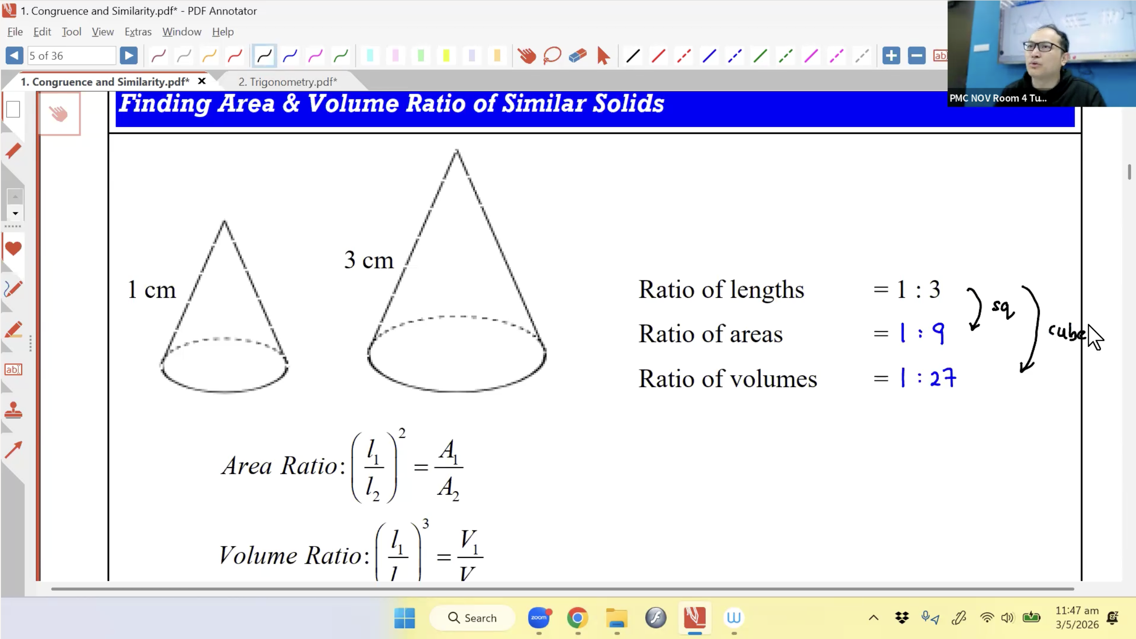Click the current tool hand preview box
The width and height of the screenshot is (1136, 639).
pos(59,114)
